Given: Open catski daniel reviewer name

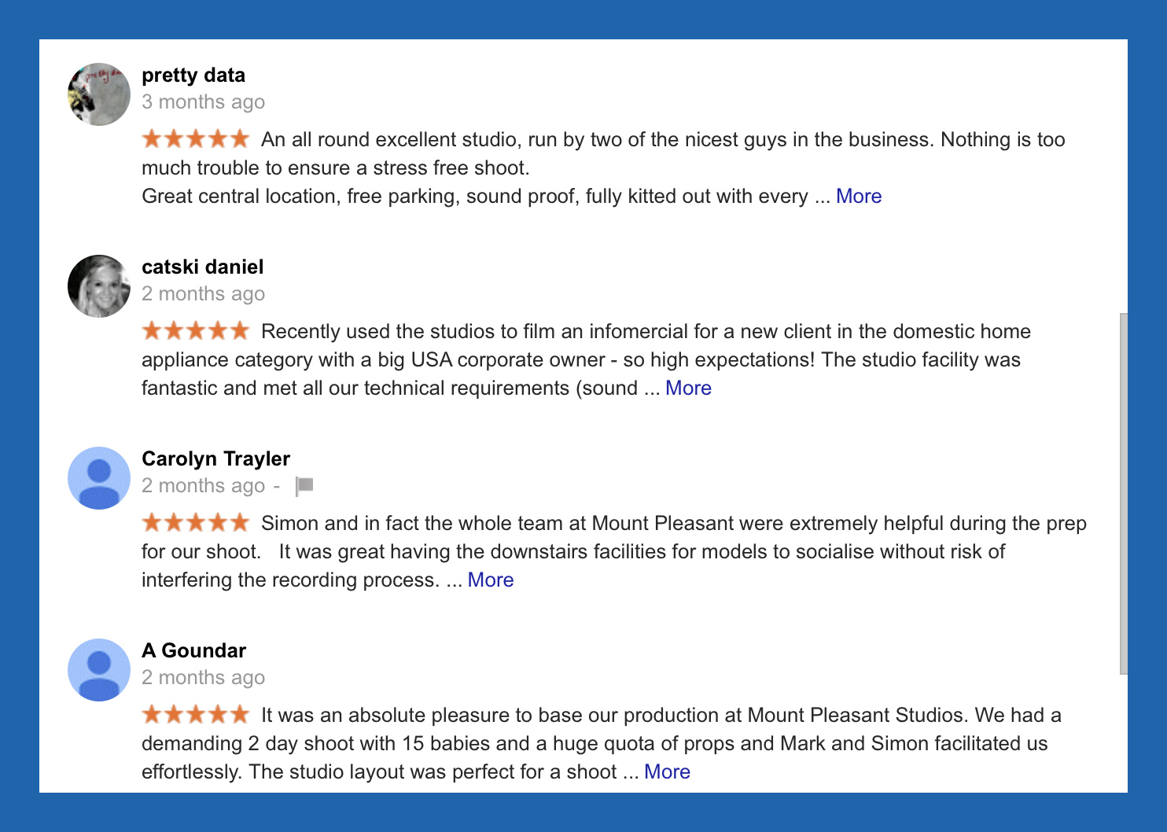Looking at the screenshot, I should pyautogui.click(x=203, y=267).
